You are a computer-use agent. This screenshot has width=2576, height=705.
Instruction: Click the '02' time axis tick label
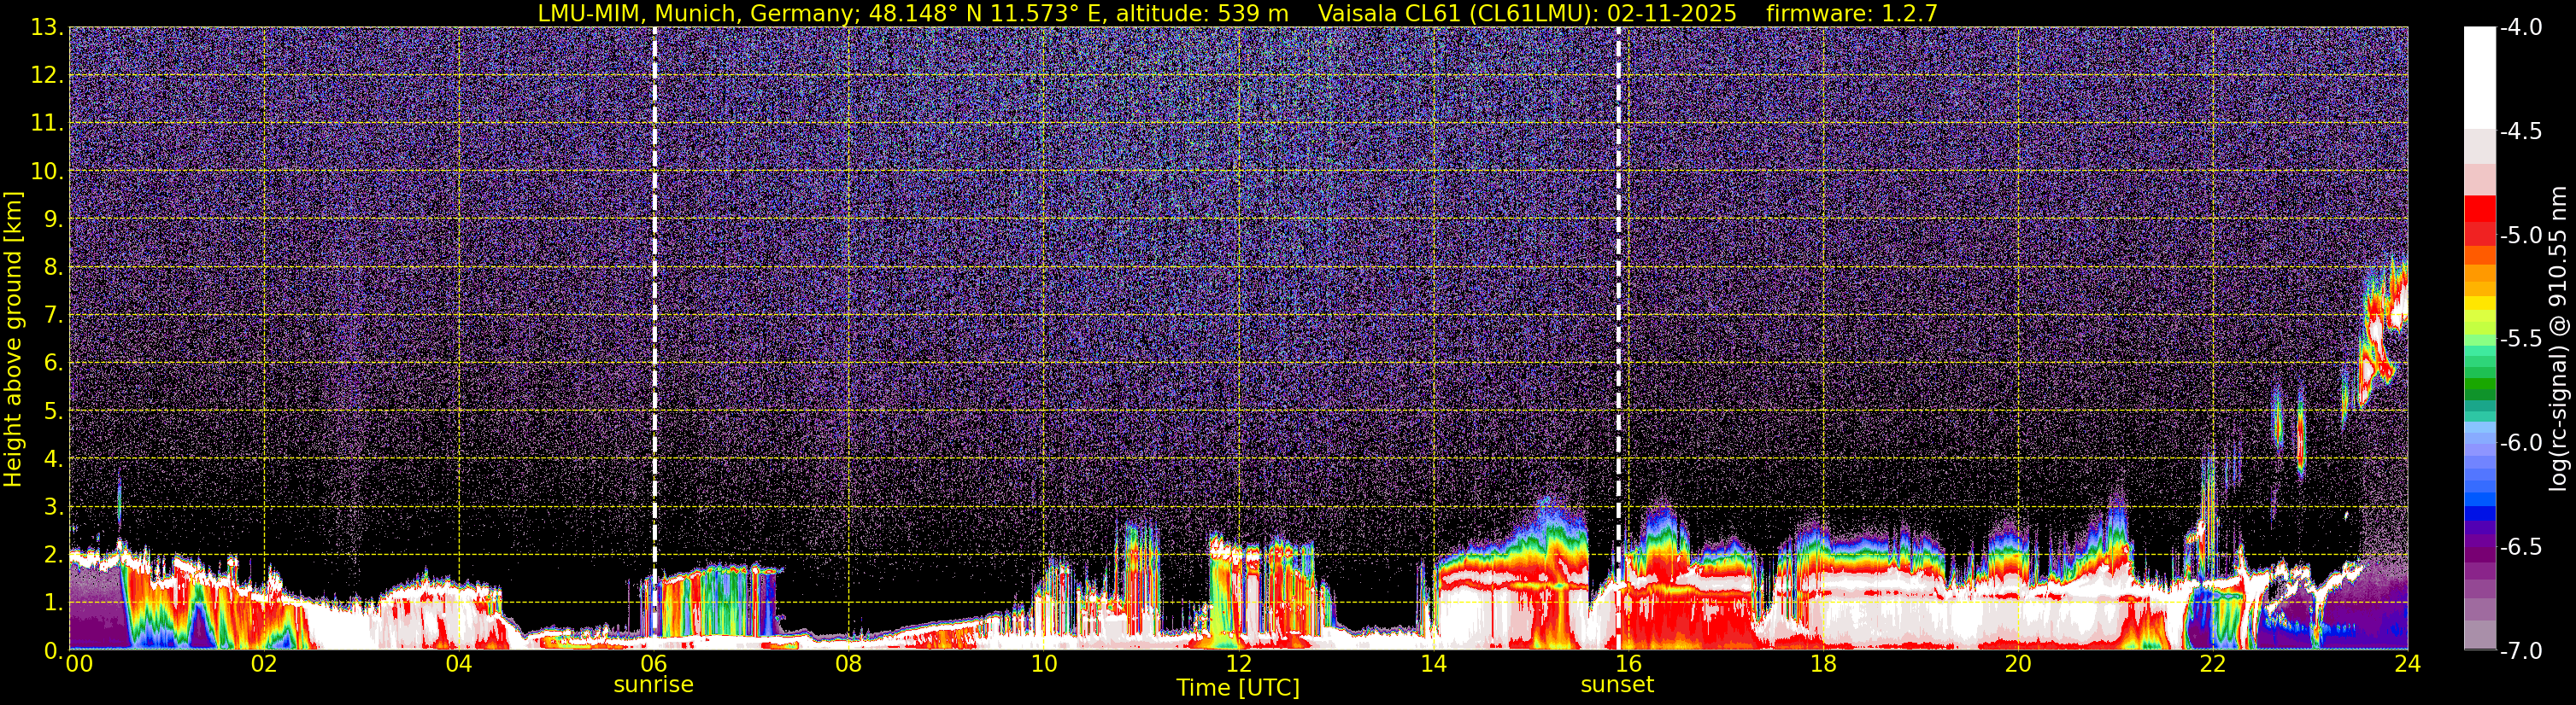pyautogui.click(x=264, y=664)
